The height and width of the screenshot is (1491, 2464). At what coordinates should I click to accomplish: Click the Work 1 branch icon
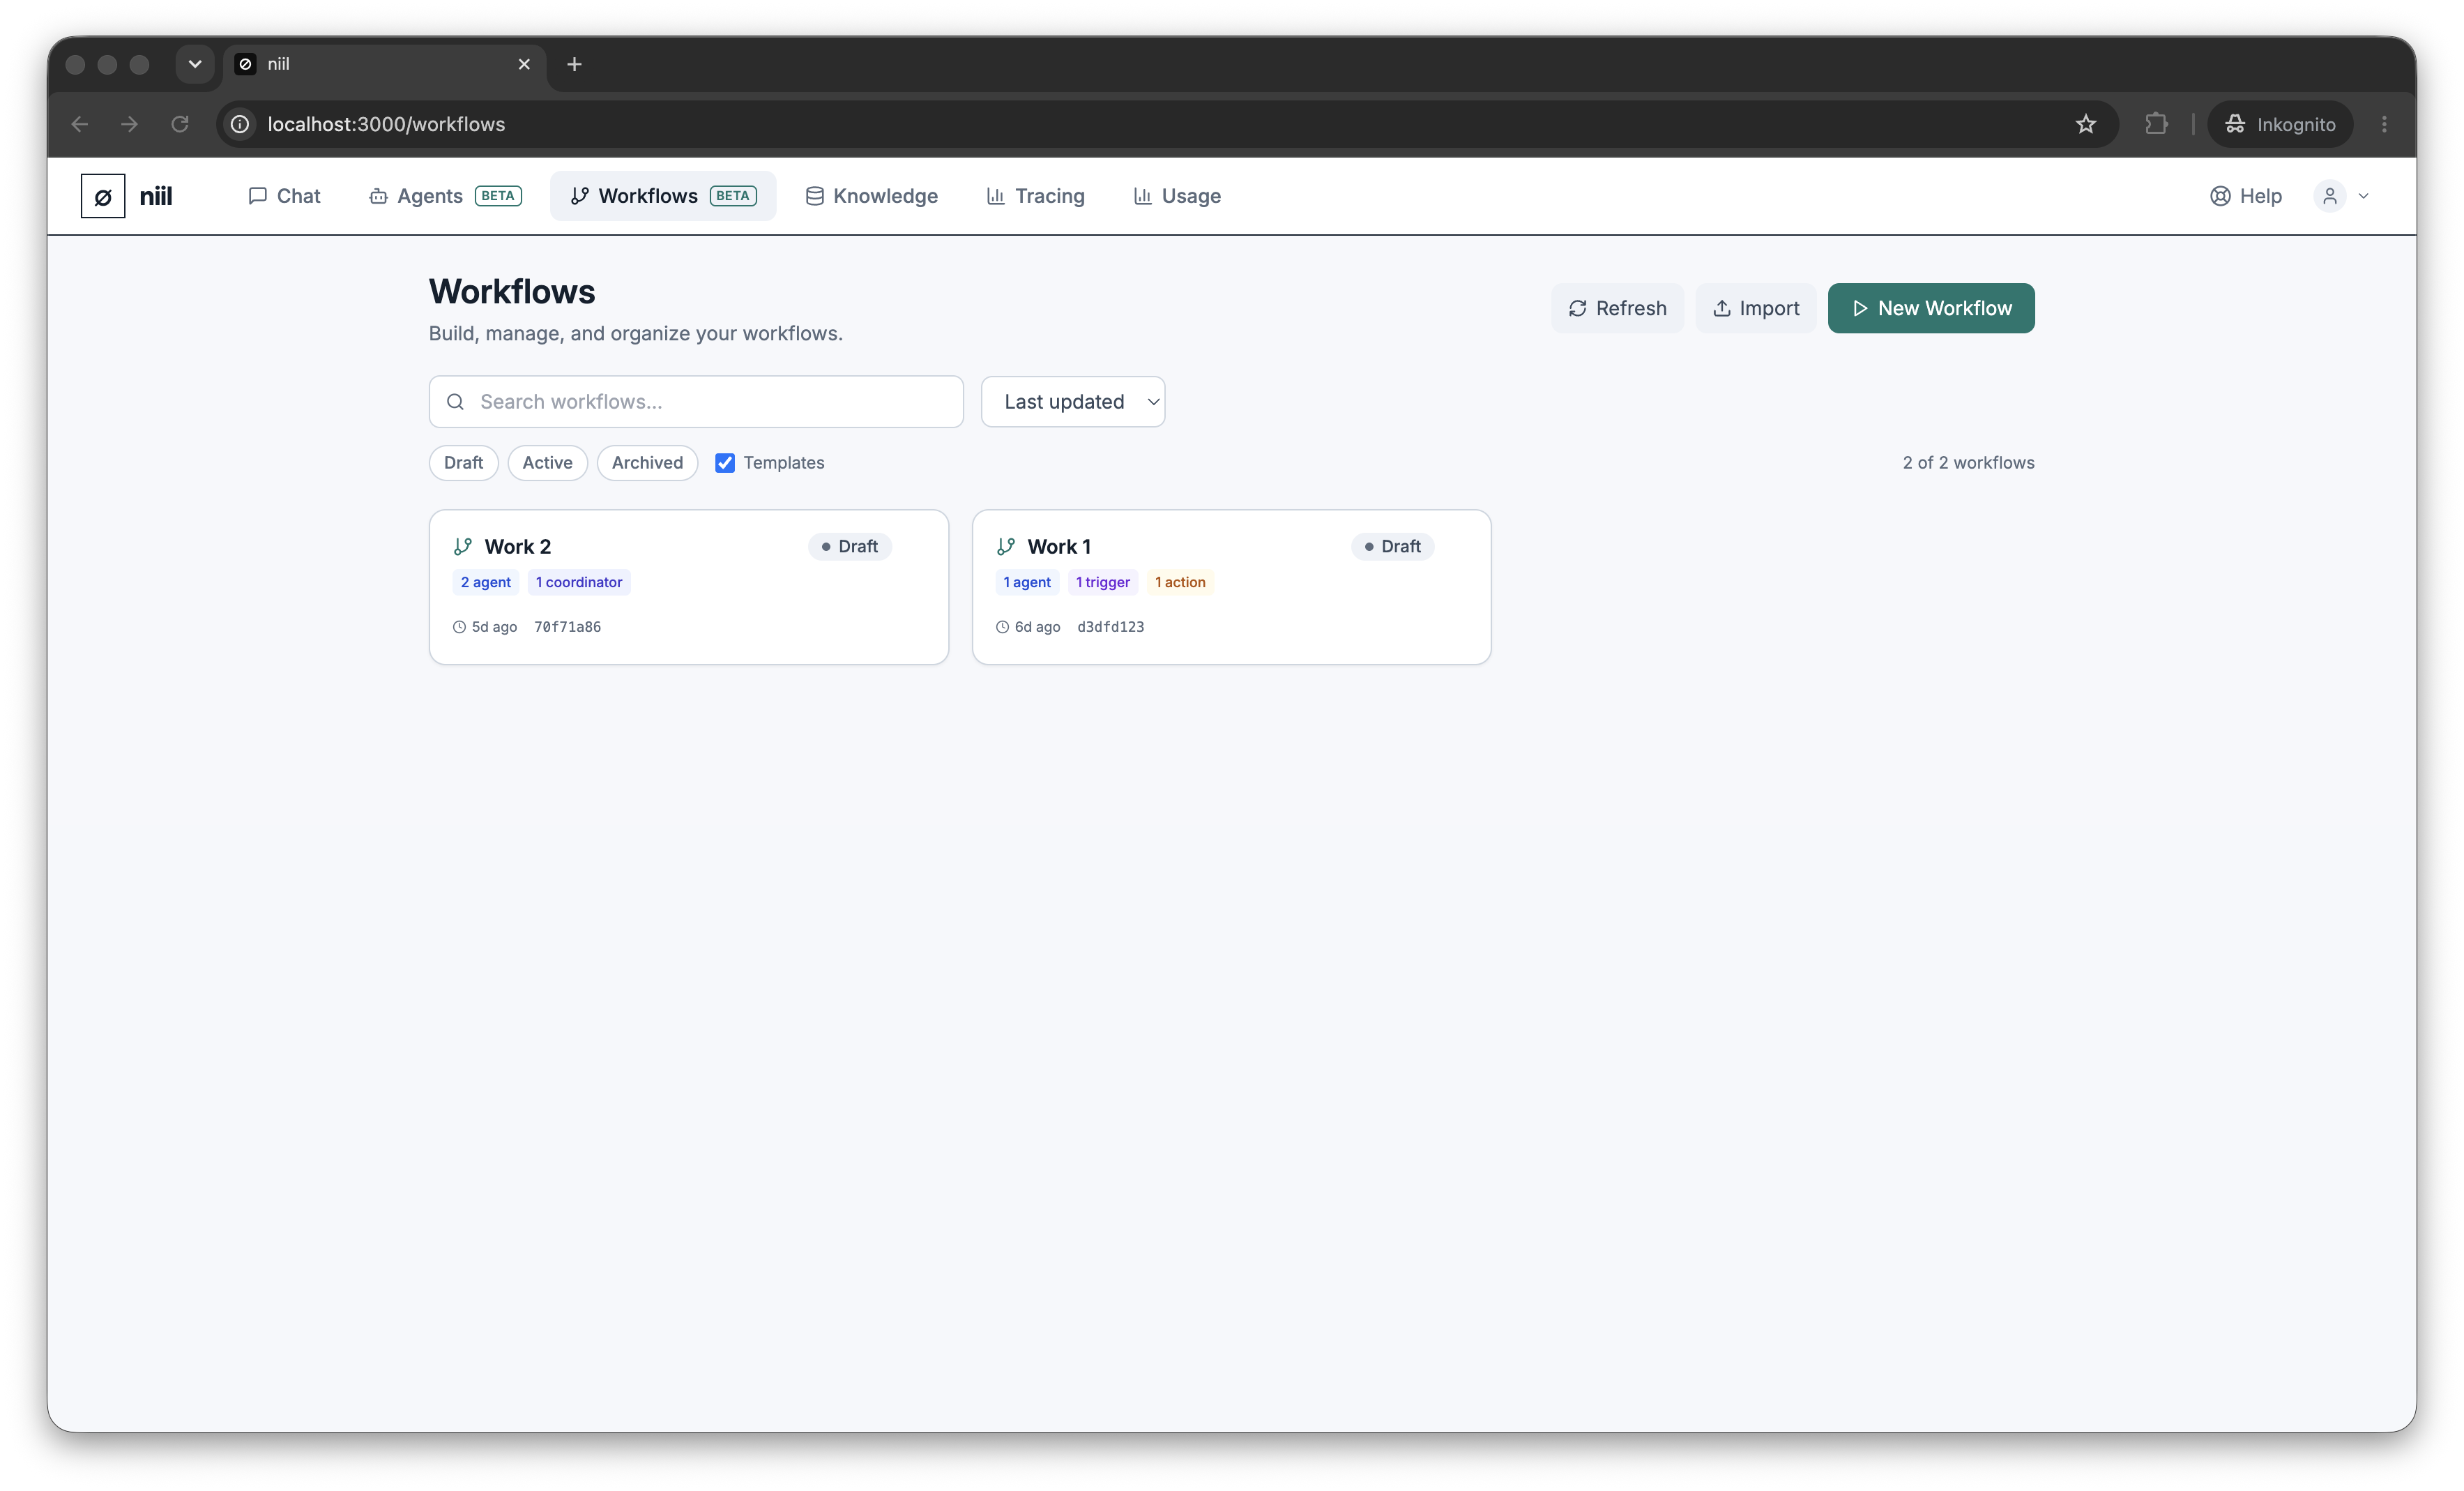pos(1005,546)
